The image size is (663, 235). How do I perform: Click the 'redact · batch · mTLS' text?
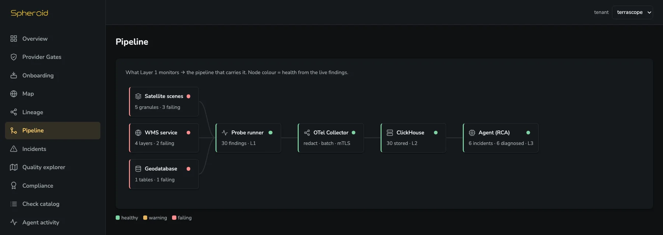[x=327, y=143]
